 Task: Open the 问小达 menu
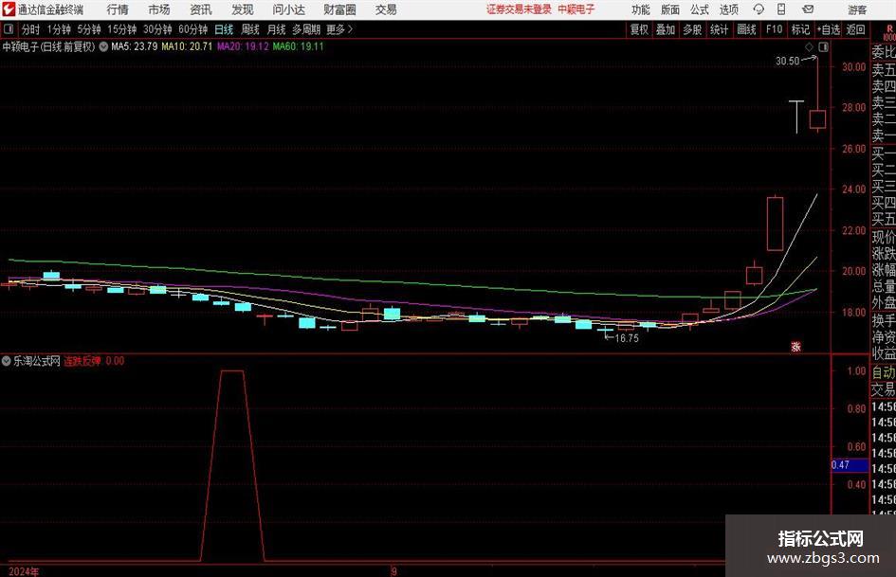288,9
